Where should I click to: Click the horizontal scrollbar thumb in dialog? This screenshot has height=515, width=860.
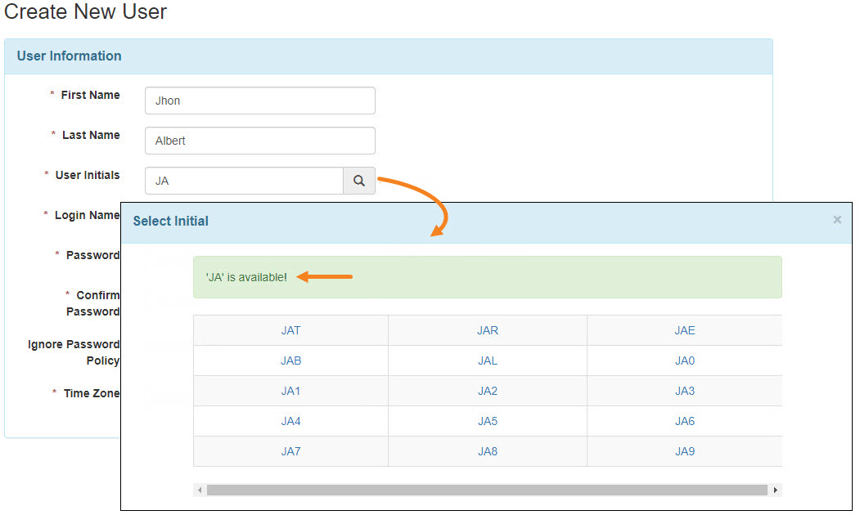(487, 490)
